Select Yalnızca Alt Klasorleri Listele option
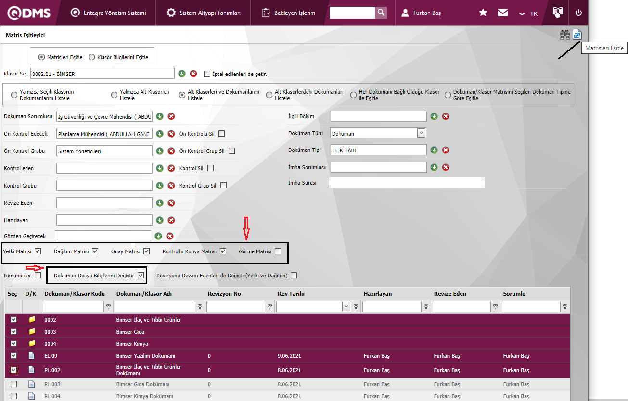 point(115,95)
